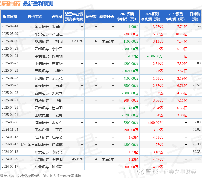Click researcher 李梦园
Screen dimensions: 202x178
57,49
